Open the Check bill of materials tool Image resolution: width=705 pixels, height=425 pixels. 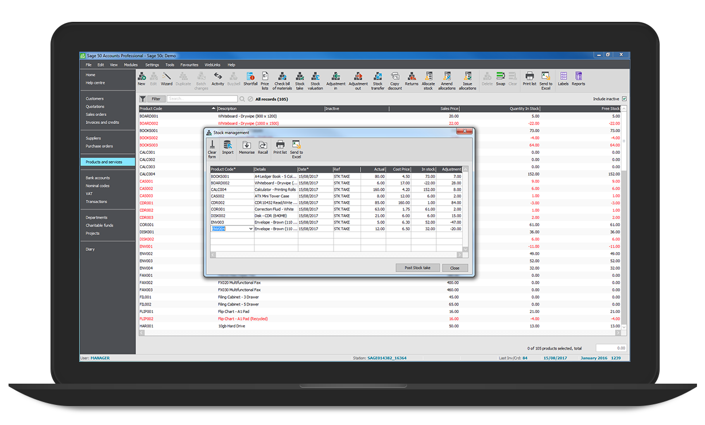pos(282,79)
